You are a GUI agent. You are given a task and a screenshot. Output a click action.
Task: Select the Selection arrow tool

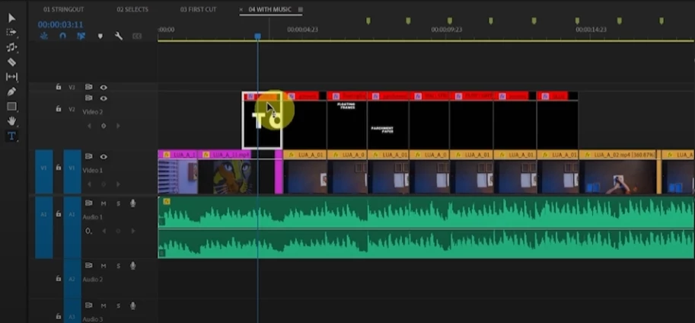tap(11, 18)
